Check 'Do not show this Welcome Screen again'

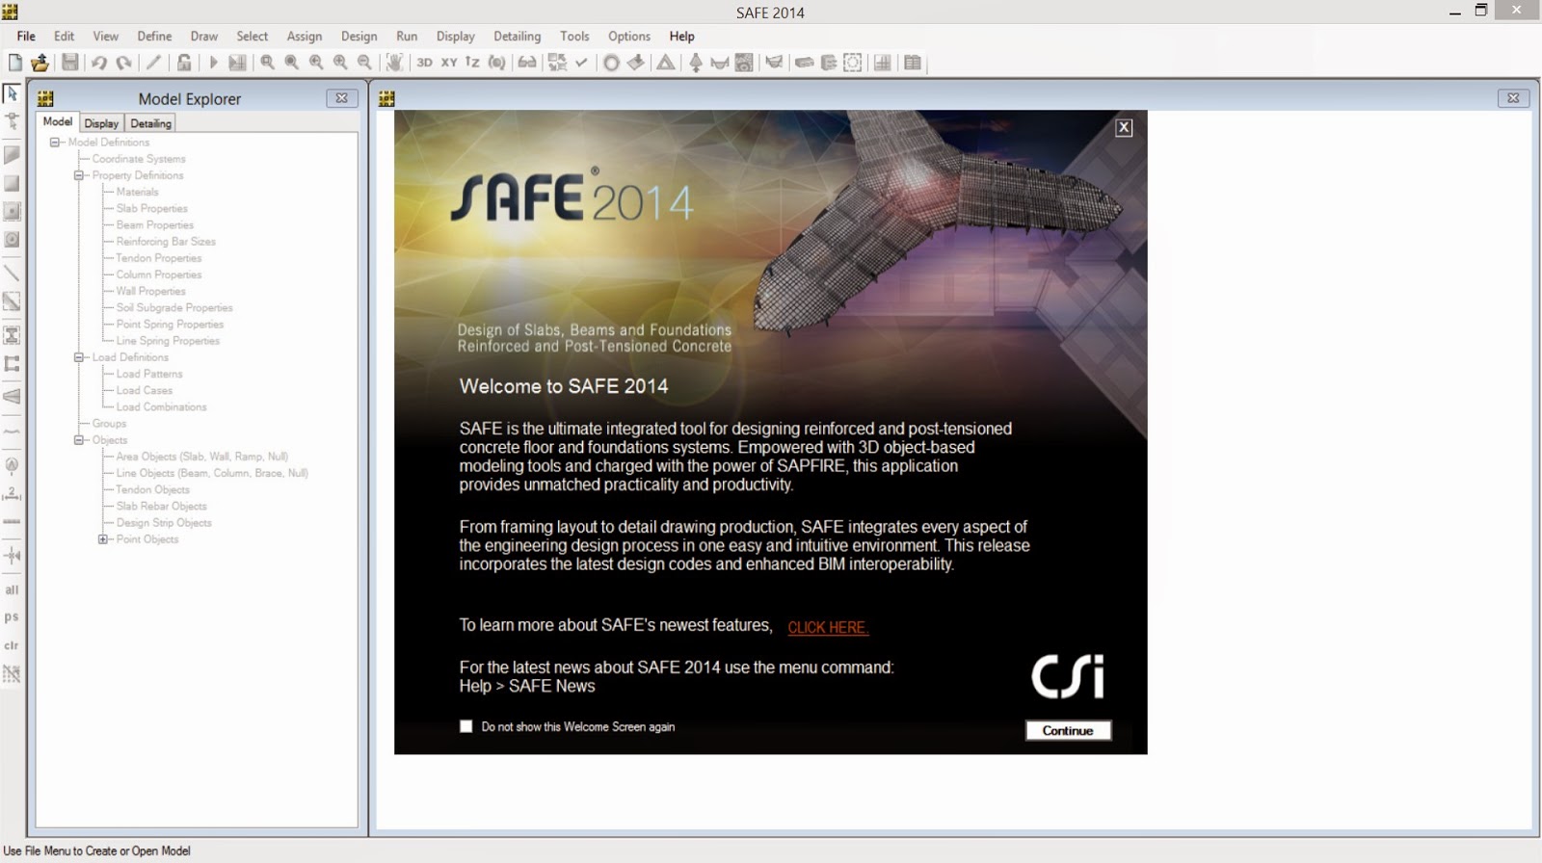click(x=466, y=726)
